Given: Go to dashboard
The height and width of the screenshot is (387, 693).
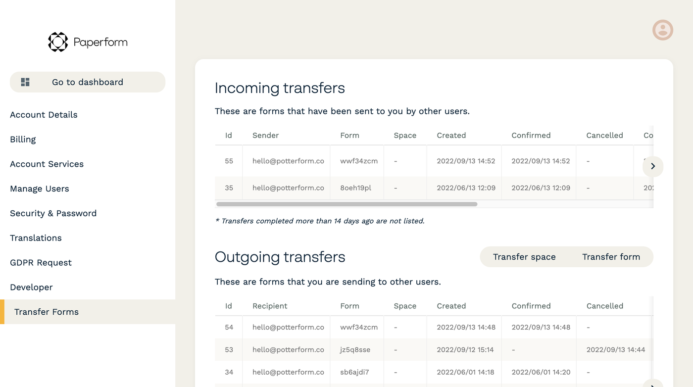Looking at the screenshot, I should click(x=88, y=82).
